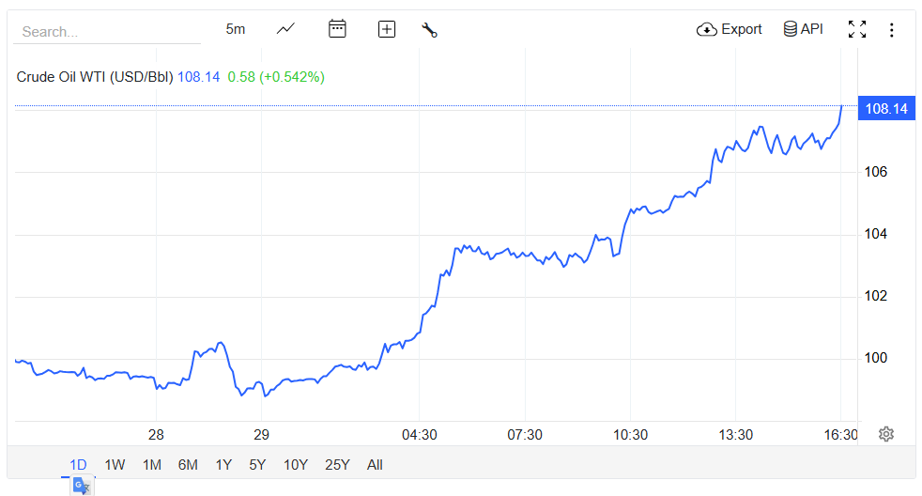Click the 100 price axis label
This screenshot has height=496, width=922.
876,358
